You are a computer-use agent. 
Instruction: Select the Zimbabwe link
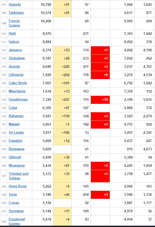17,58
